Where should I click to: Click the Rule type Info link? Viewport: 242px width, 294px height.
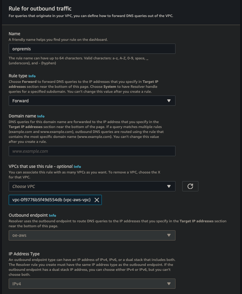[32, 76]
